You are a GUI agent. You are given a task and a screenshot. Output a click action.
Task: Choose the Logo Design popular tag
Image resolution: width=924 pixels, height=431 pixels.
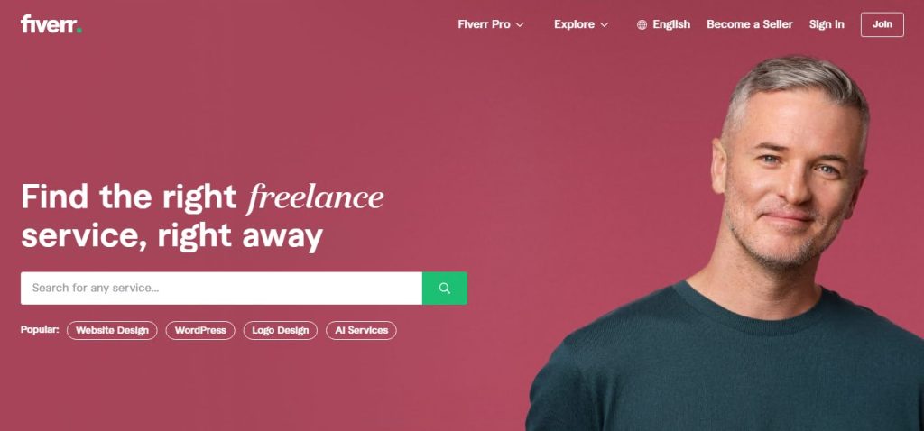click(281, 330)
